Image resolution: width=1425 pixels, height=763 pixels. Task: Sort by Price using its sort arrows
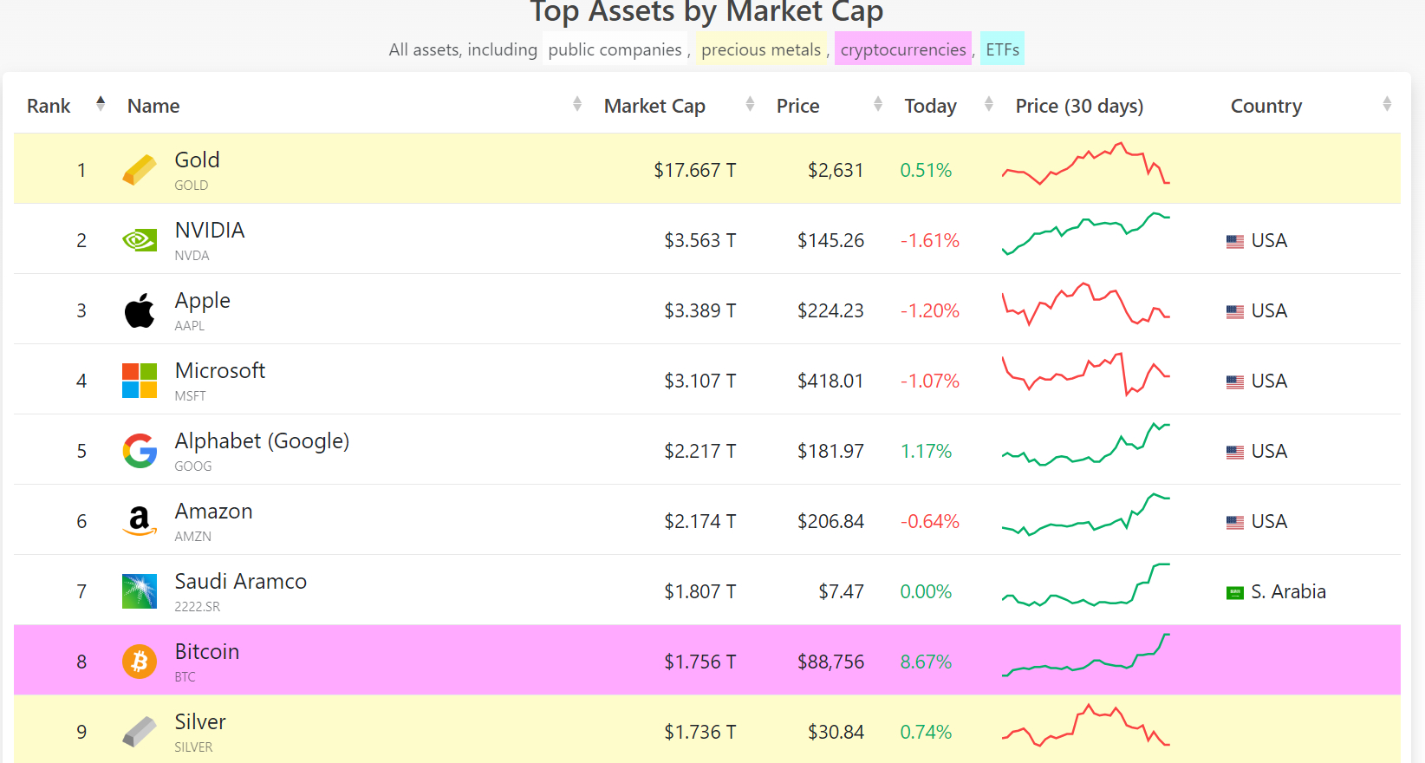click(x=878, y=104)
